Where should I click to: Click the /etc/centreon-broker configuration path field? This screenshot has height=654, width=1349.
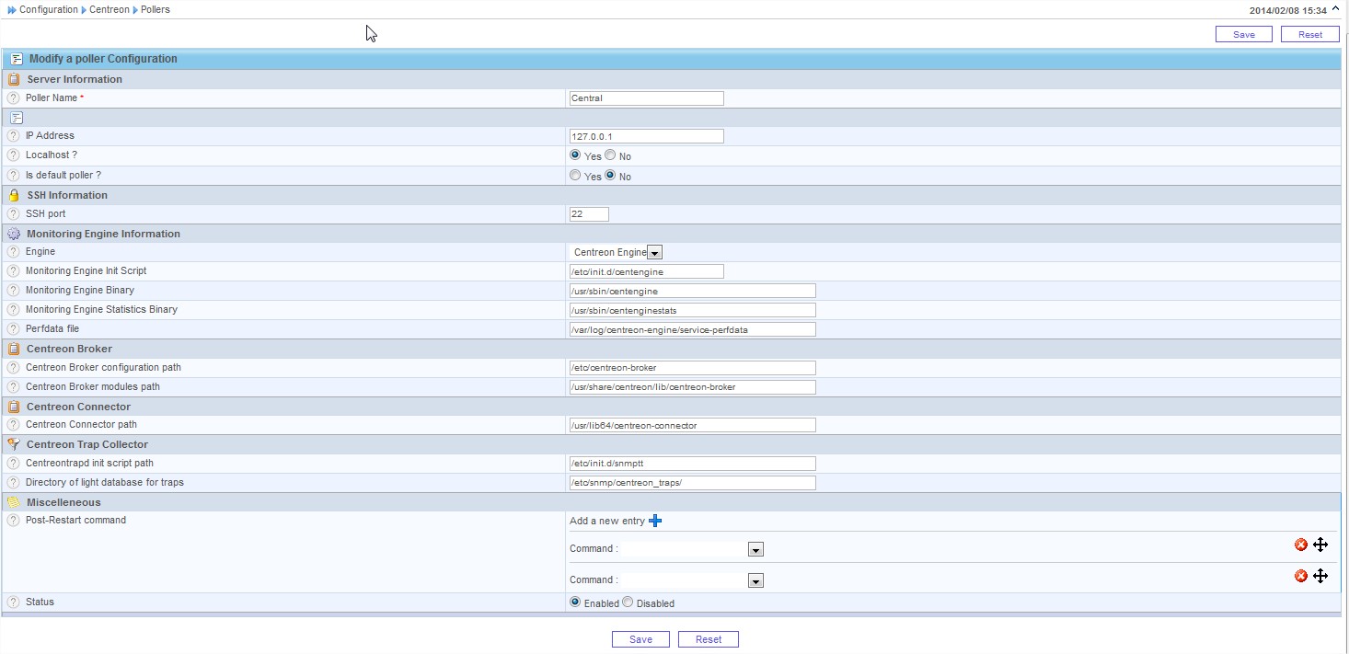click(693, 368)
